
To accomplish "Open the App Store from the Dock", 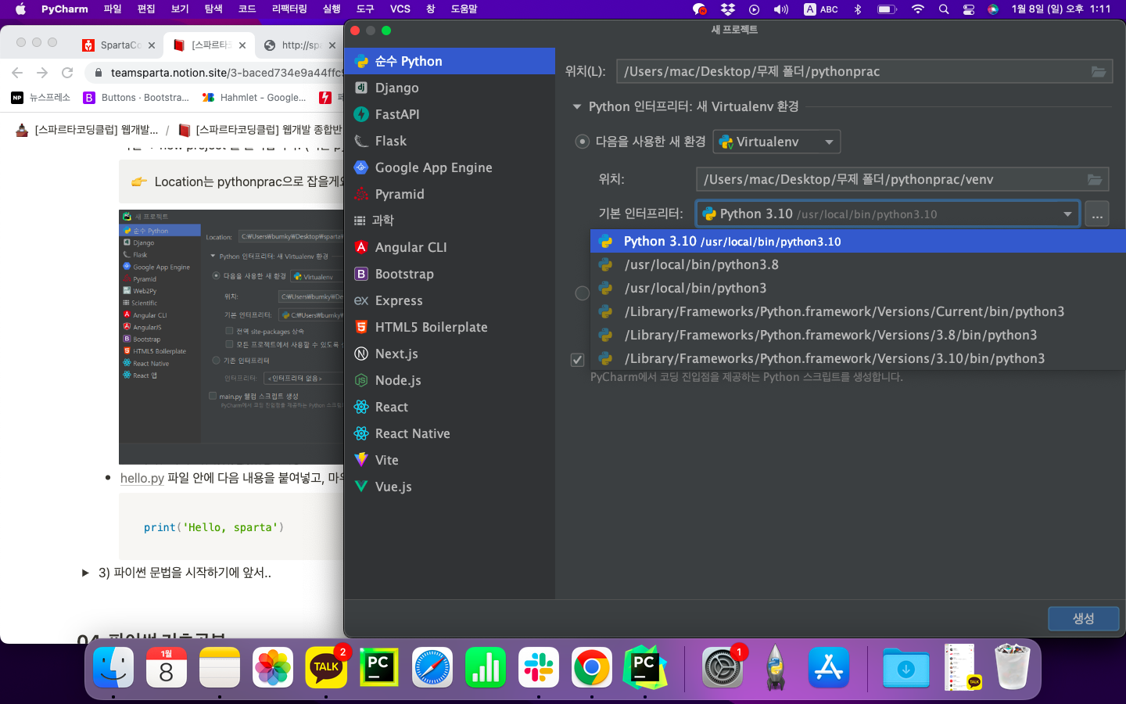I will [828, 667].
